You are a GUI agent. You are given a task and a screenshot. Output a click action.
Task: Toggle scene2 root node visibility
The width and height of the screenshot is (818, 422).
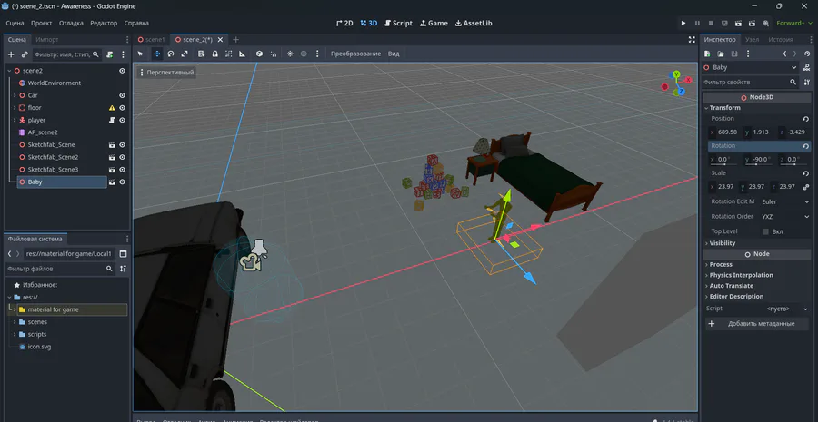[122, 71]
